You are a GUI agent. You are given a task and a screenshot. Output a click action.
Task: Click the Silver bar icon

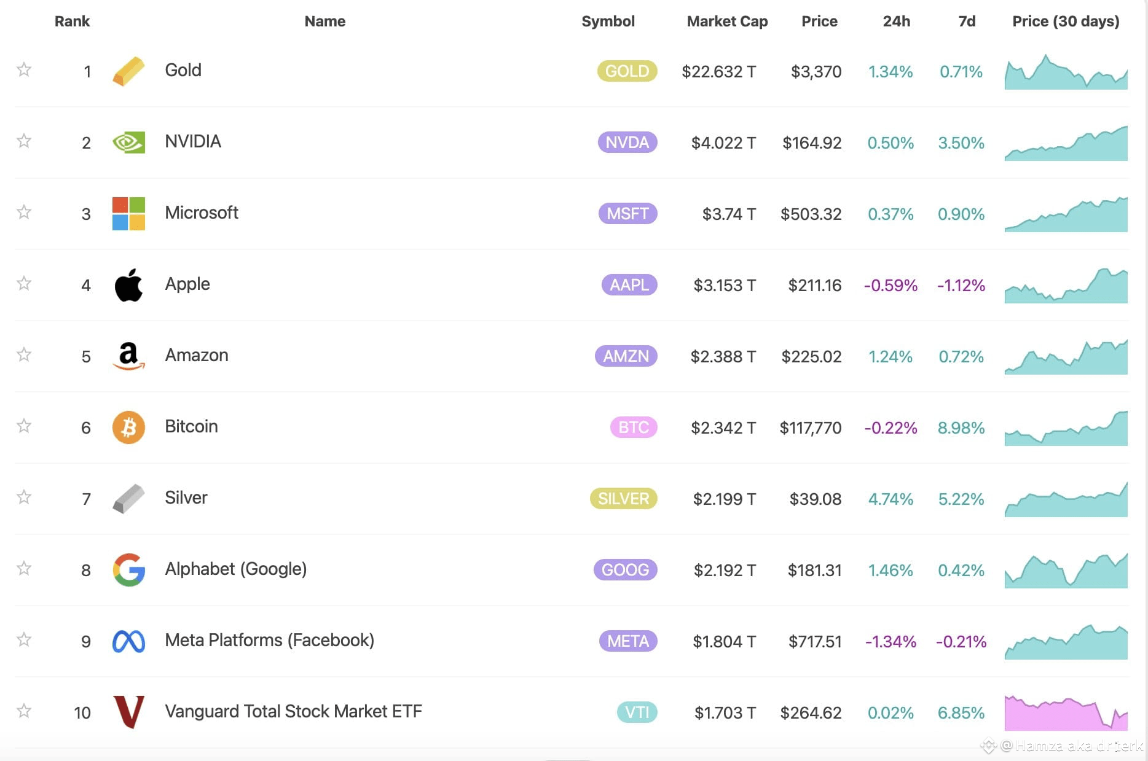tap(128, 499)
